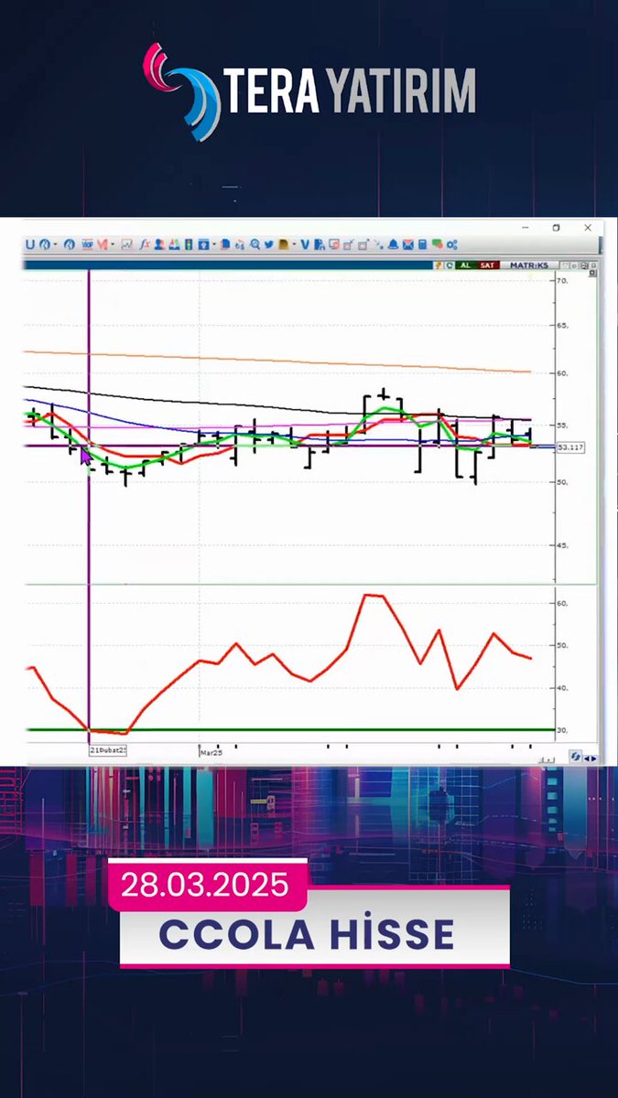Open the line chart toolbar icon
Image resolution: width=618 pixels, height=1098 pixels.
tap(126, 244)
